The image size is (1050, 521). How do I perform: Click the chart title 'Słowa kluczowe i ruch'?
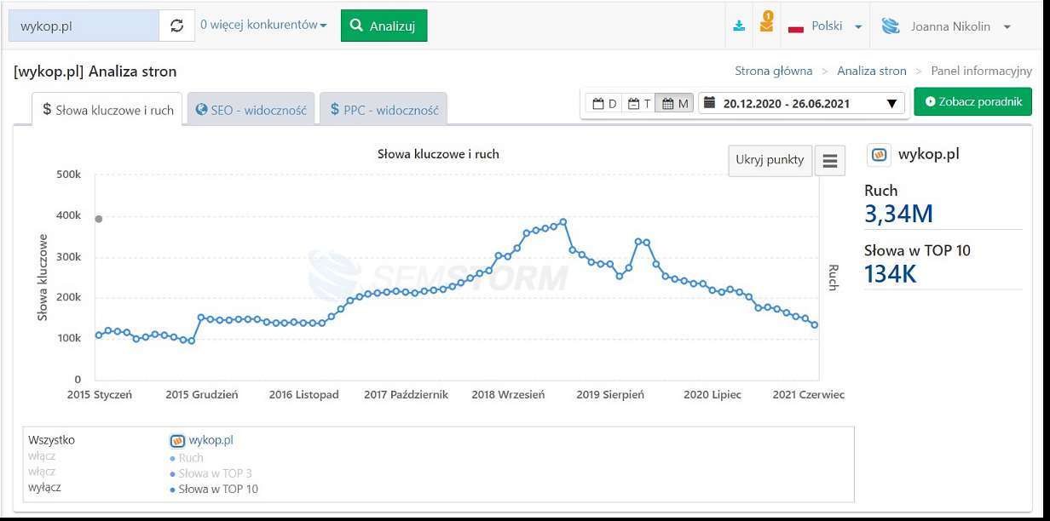click(438, 154)
